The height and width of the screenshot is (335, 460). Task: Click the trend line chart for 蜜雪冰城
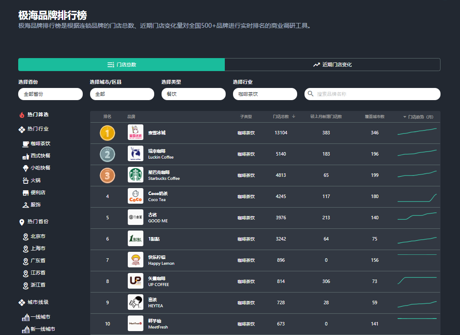click(417, 132)
